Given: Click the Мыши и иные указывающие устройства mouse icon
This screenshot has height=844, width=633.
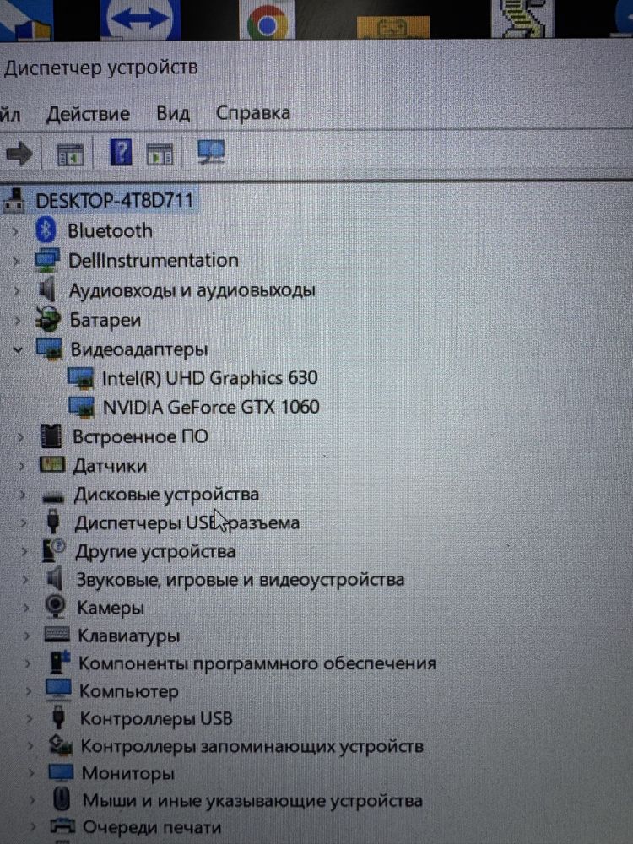Looking at the screenshot, I should 62,798.
